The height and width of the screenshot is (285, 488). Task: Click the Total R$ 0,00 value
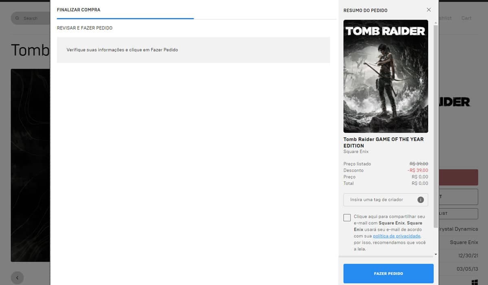tap(420, 184)
